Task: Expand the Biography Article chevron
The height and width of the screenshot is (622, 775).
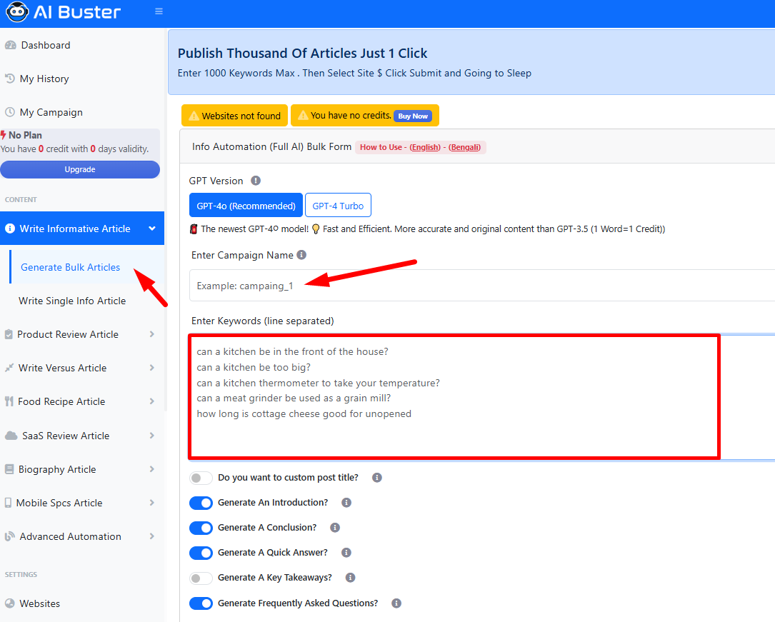Action: tap(151, 469)
